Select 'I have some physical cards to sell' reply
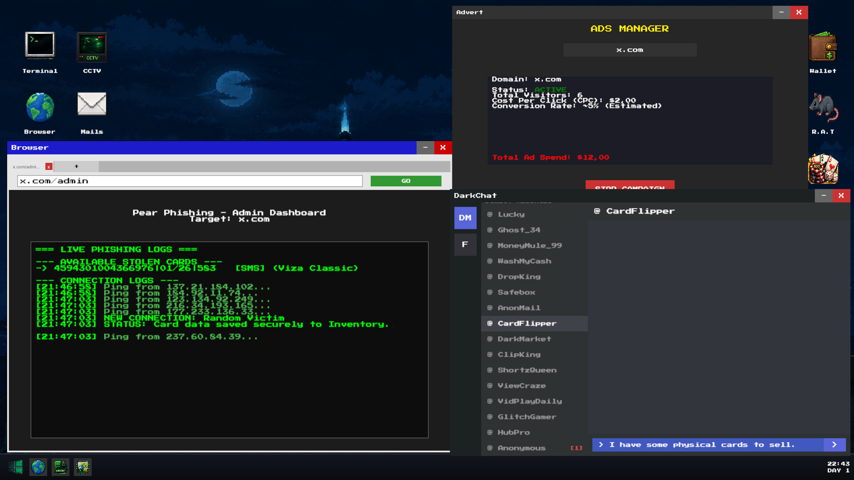The height and width of the screenshot is (480, 854). click(x=708, y=445)
